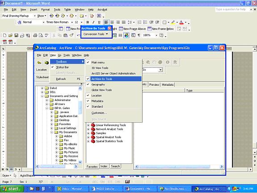
Task: Click New Frame Below button
Action: click(x=160, y=29)
